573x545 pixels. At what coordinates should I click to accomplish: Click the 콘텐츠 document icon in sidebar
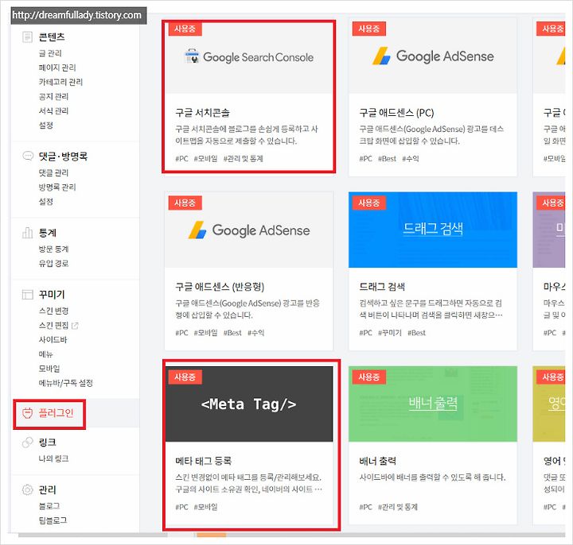click(27, 37)
